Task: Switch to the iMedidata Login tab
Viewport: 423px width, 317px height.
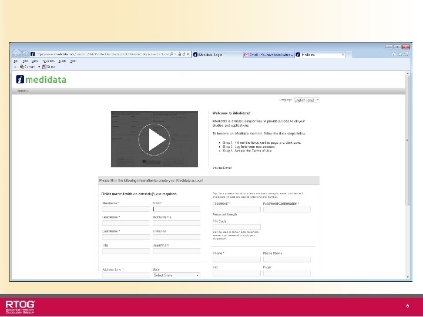Action: (x=217, y=55)
